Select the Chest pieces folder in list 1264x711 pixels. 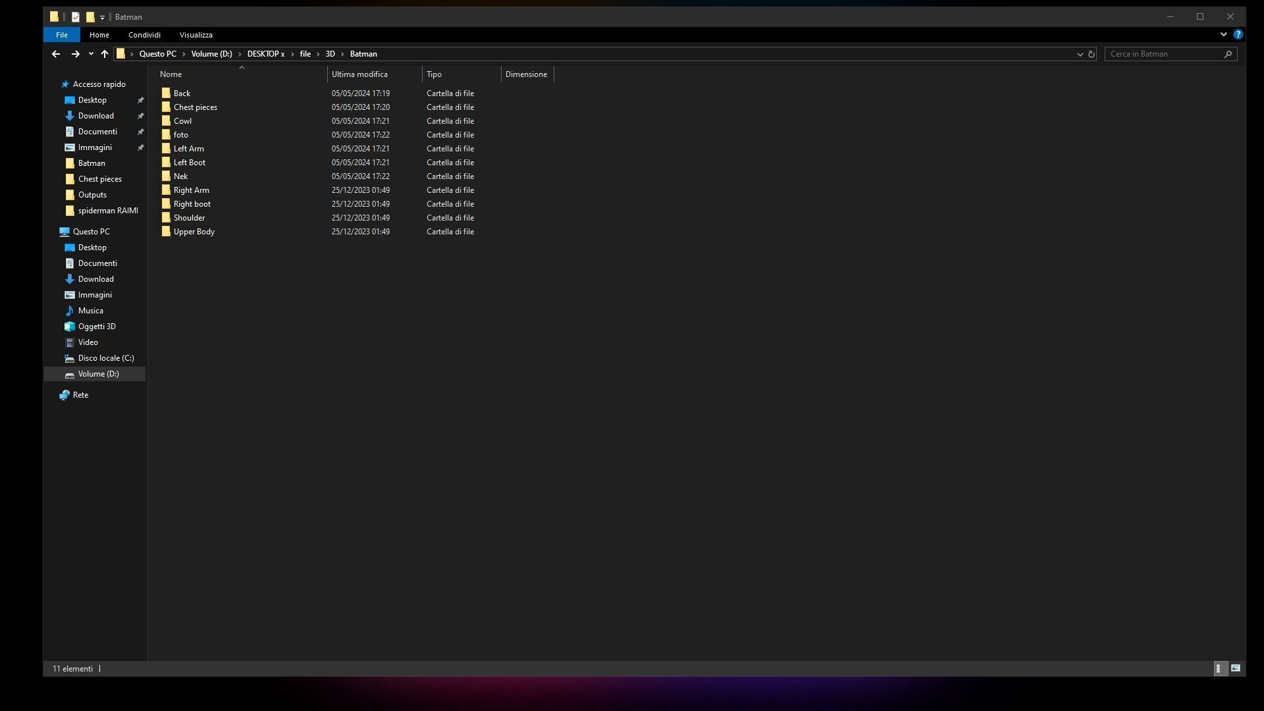click(x=195, y=107)
